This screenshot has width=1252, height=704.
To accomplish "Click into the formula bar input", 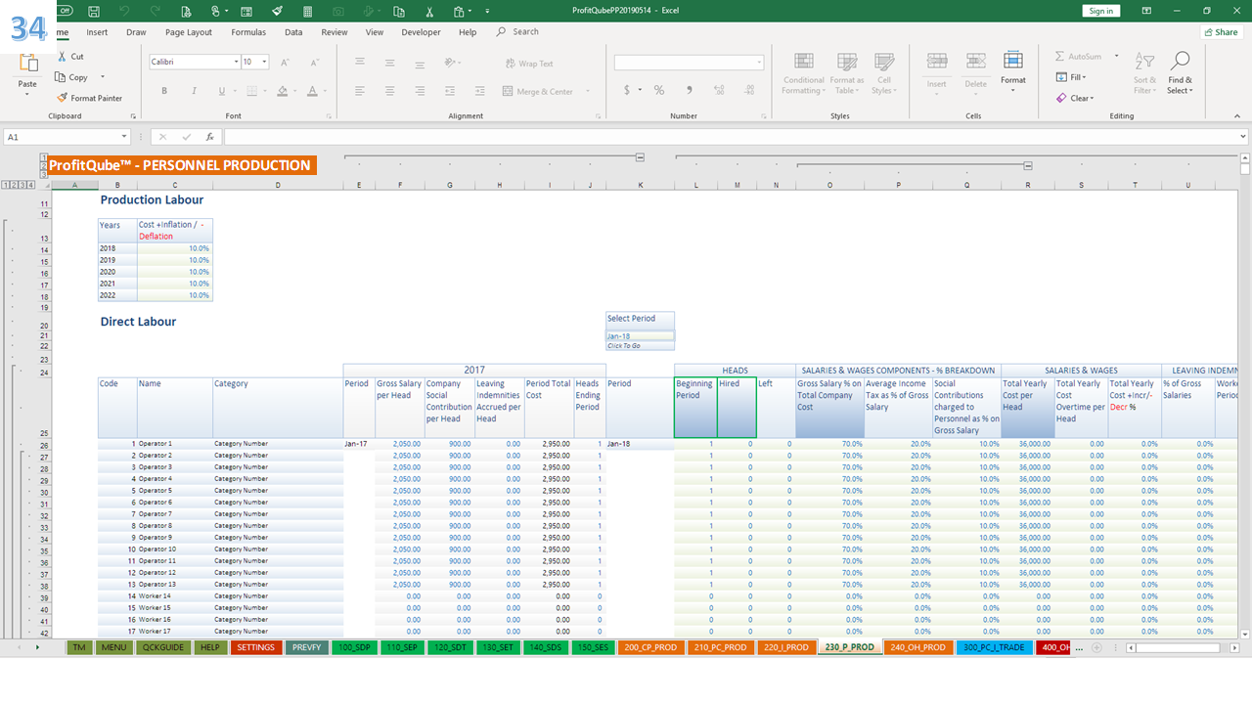I will coord(734,137).
